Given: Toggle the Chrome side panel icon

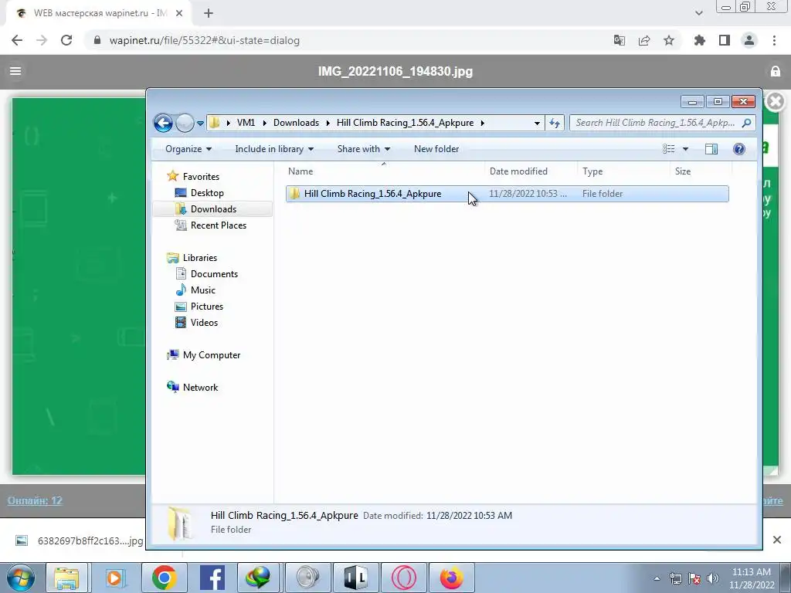Looking at the screenshot, I should point(725,40).
